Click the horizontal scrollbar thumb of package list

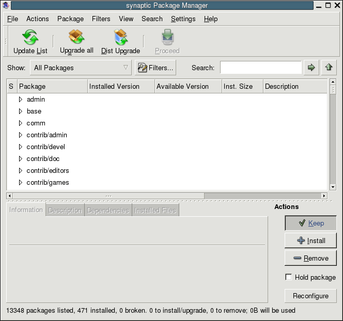coord(108,196)
